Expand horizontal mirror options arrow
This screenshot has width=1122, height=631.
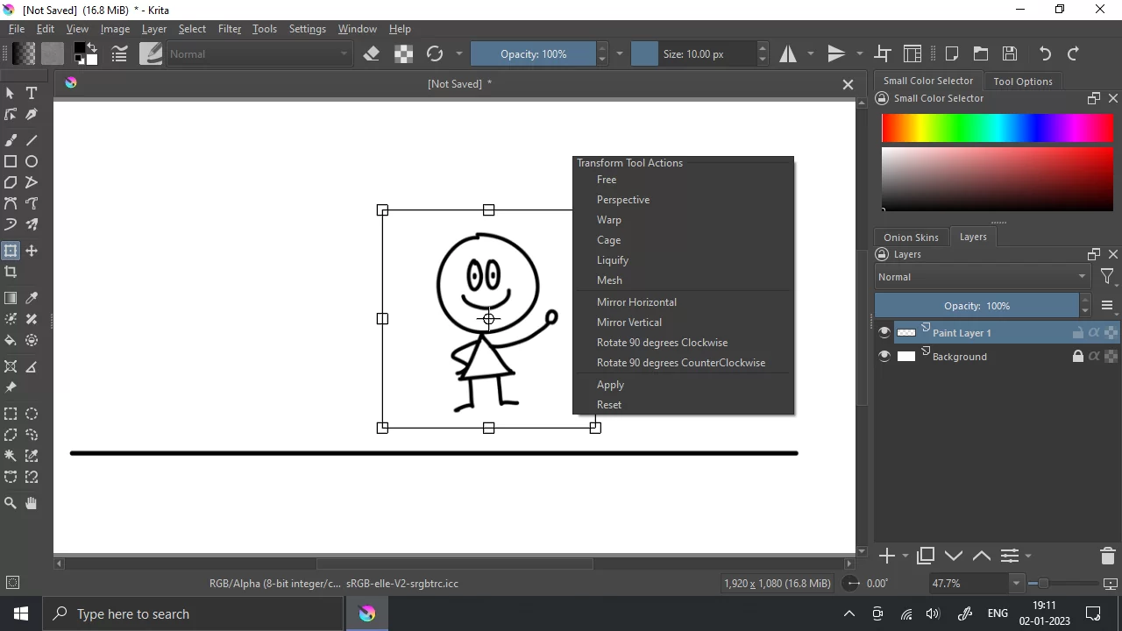(810, 53)
